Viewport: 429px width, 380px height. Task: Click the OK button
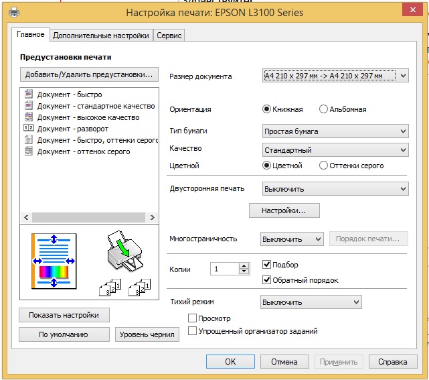pyautogui.click(x=230, y=362)
